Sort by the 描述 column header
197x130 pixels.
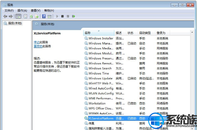(120, 33)
